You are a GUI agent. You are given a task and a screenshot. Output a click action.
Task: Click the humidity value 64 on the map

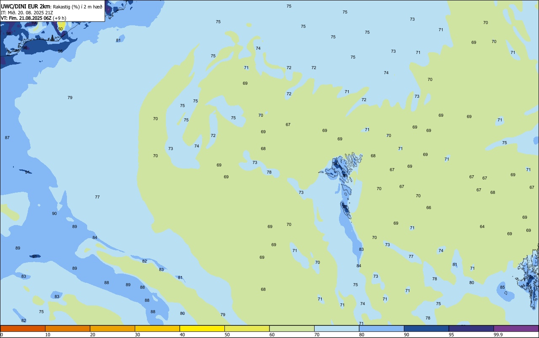(x=482, y=227)
